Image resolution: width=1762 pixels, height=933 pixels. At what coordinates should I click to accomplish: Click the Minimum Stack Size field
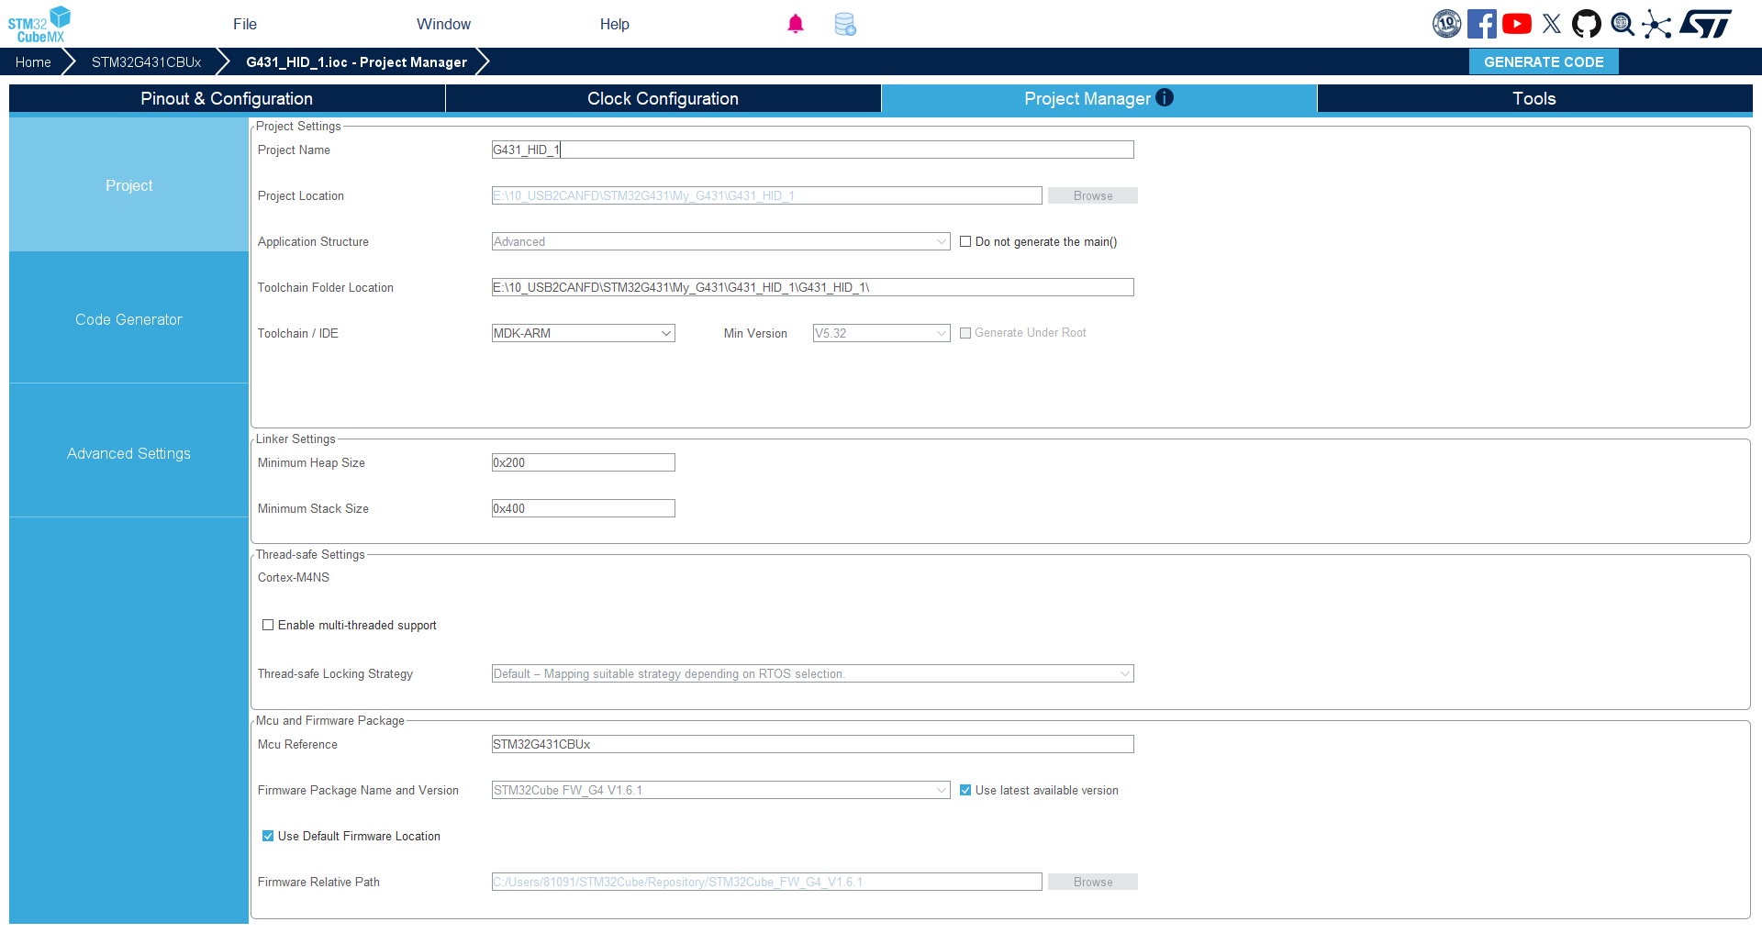[583, 508]
